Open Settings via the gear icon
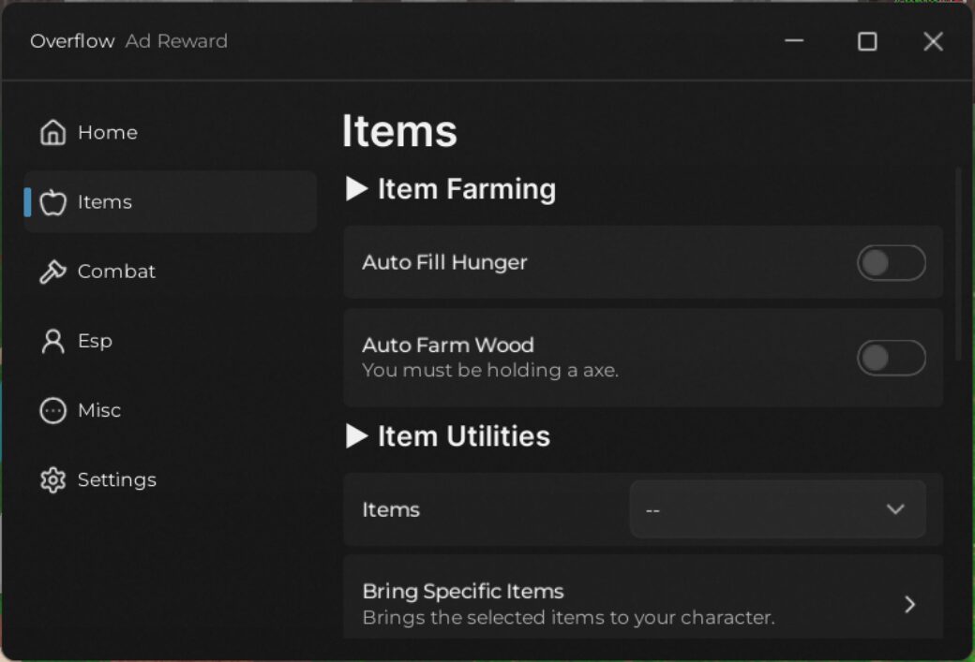The height and width of the screenshot is (662, 975). (52, 480)
